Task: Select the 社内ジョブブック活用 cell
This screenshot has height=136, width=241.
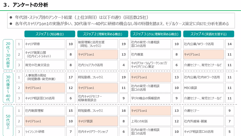Action: click(x=98, y=65)
